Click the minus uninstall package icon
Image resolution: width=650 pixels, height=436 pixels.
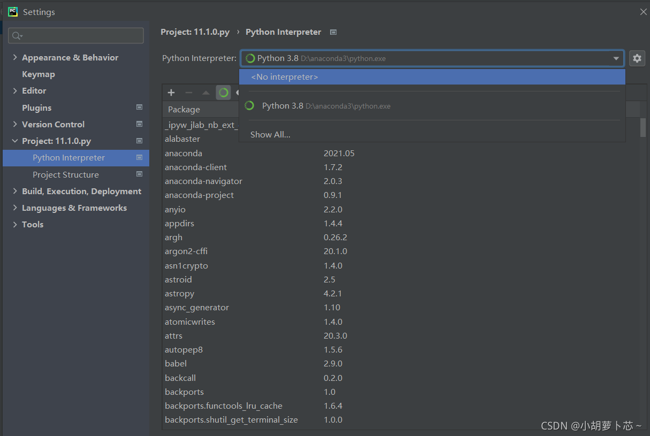coord(188,93)
